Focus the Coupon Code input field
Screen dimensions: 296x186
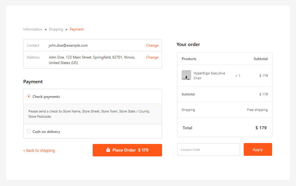coord(209,149)
